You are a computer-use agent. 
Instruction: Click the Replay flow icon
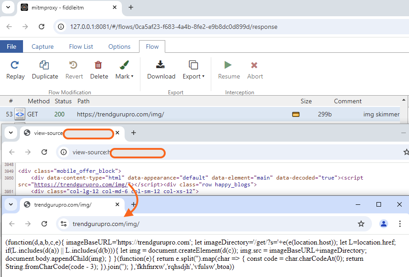click(x=15, y=65)
